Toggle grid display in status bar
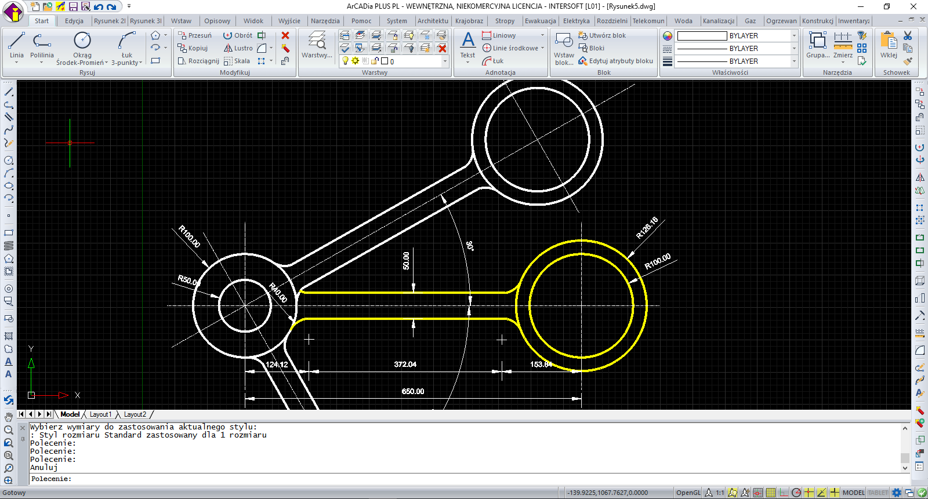 (771, 493)
